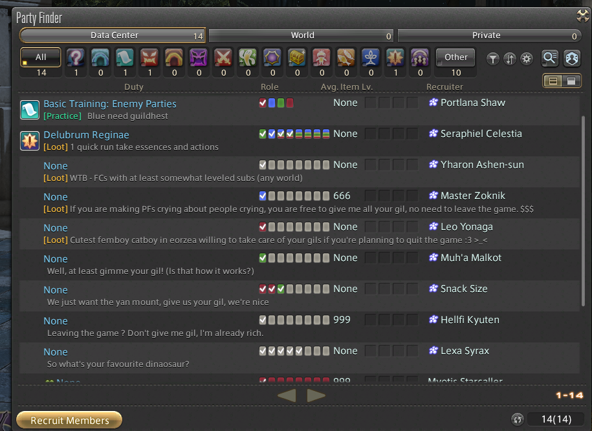
Task: Open Hellfi Kyuten's listing
Action: coord(300,326)
